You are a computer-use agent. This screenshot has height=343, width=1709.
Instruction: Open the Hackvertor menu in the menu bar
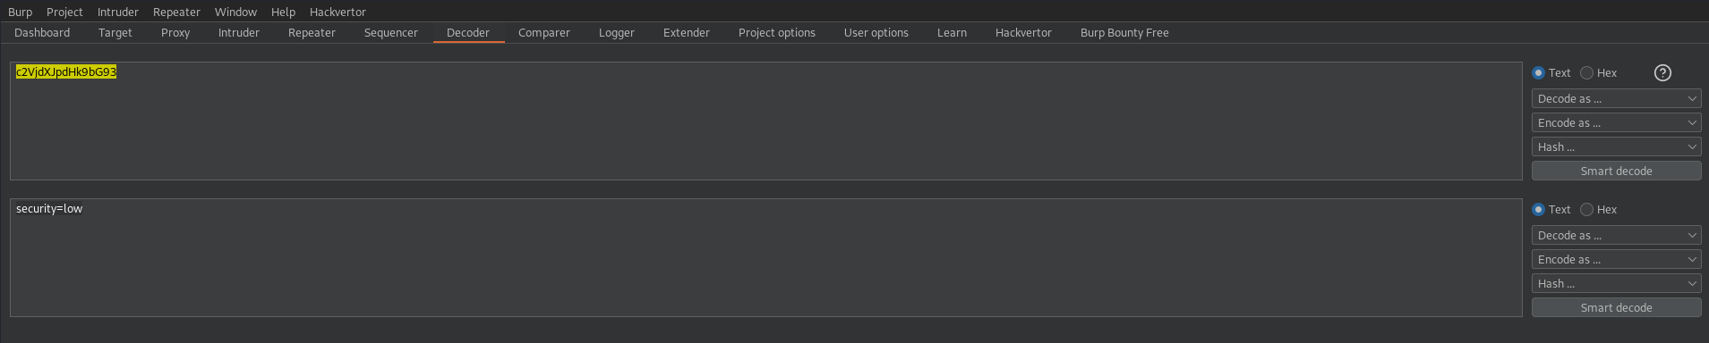coord(338,12)
